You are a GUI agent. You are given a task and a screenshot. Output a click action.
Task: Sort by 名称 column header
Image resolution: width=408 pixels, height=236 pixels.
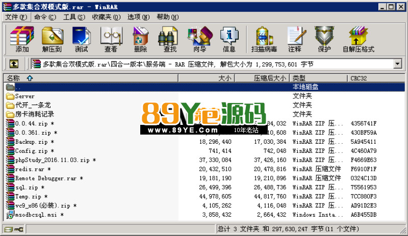[x=91, y=78]
